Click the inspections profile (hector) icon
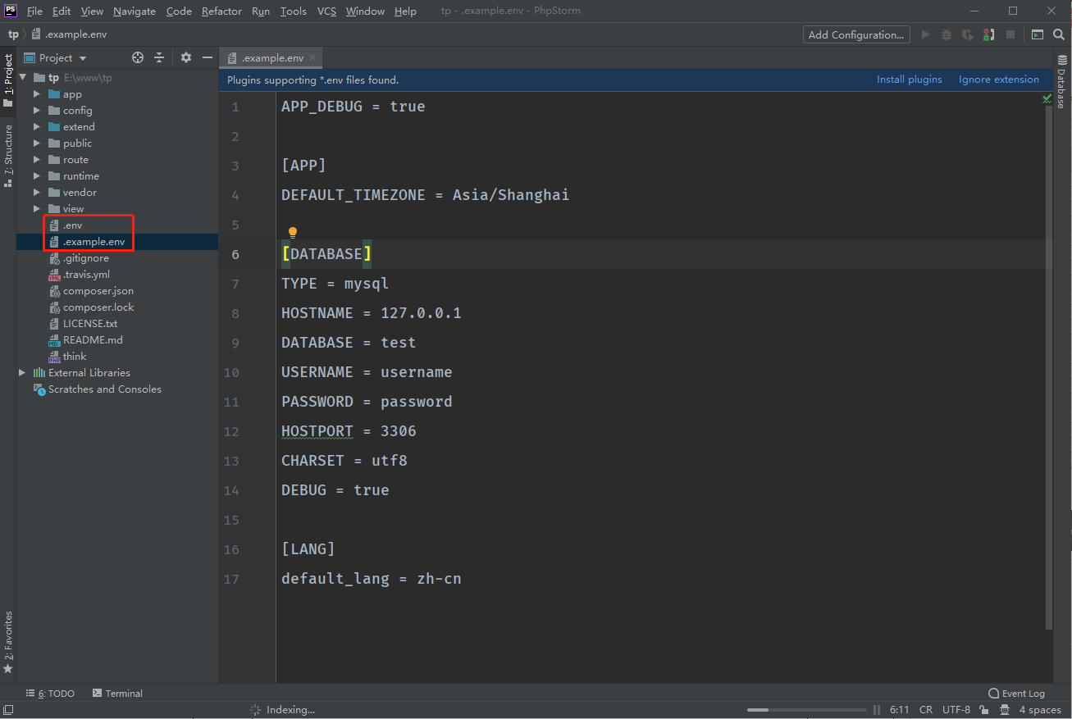1072x719 pixels. 1005,710
